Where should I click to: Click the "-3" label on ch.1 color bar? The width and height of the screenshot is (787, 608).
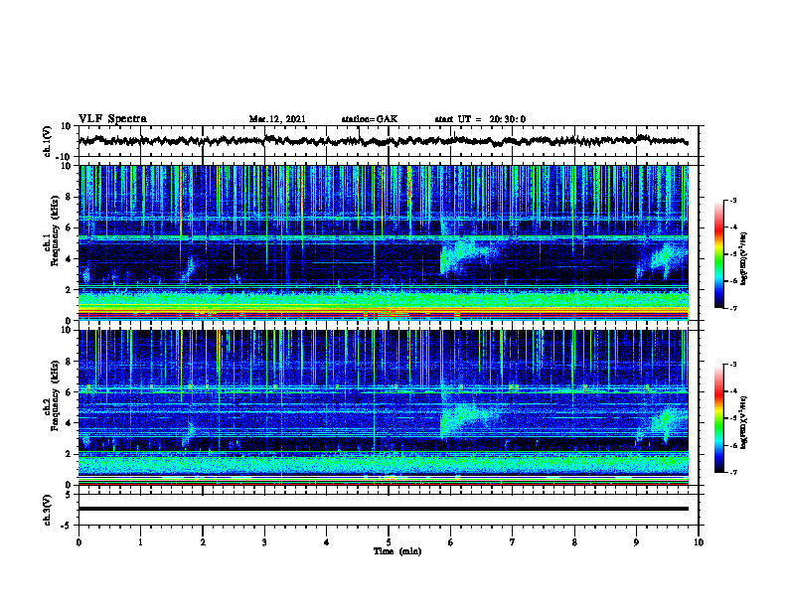coord(732,200)
